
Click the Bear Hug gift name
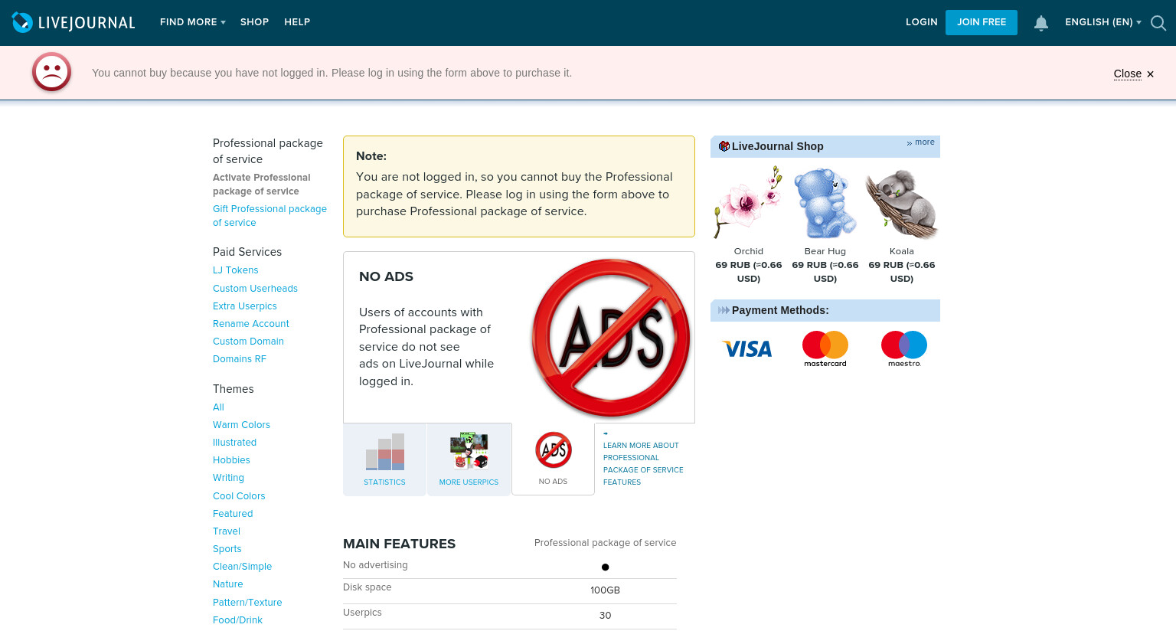coord(825,251)
